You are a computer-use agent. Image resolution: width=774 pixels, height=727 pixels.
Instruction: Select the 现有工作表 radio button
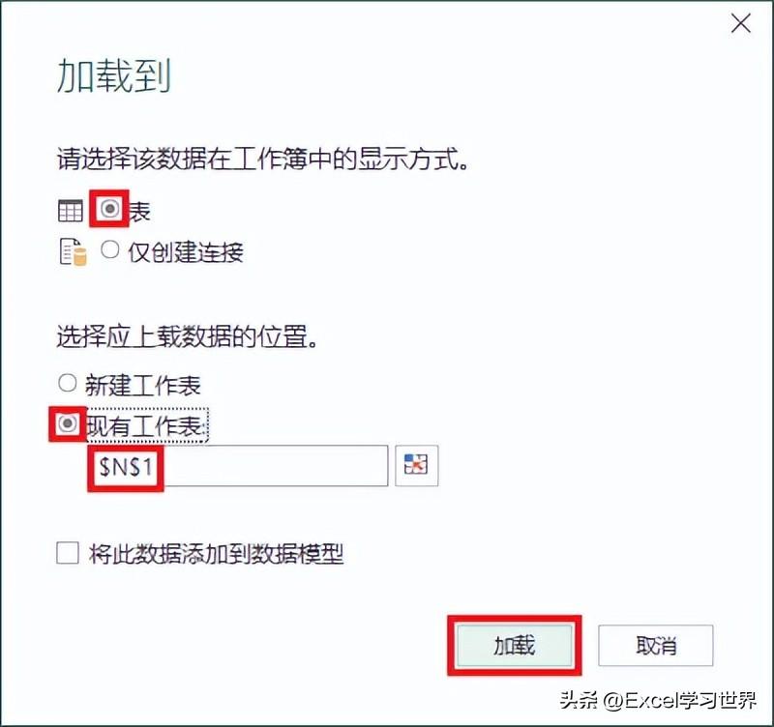[67, 423]
